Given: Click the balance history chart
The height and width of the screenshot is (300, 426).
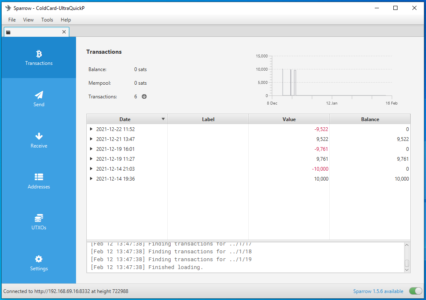Looking at the screenshot, I should coord(327,79).
